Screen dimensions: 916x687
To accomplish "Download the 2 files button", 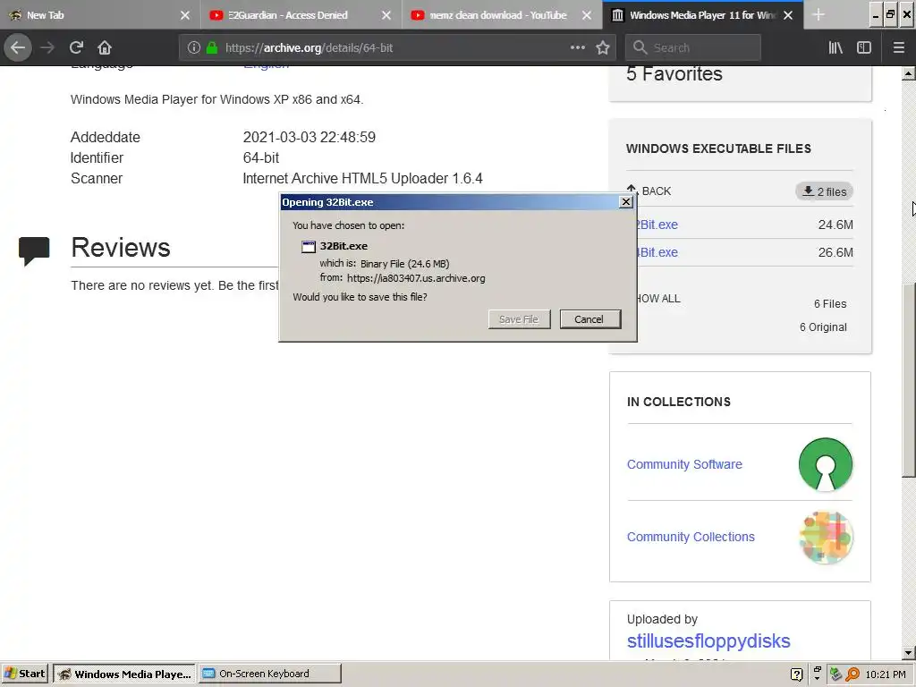I will coord(824,191).
